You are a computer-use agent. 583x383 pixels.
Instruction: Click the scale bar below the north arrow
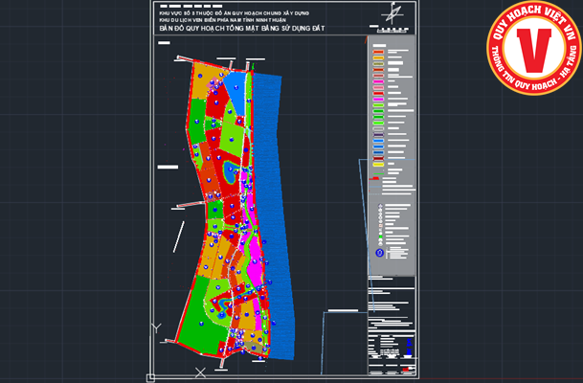click(391, 29)
